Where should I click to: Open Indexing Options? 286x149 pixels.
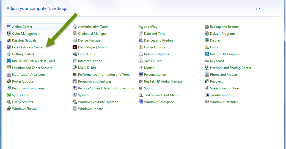pyautogui.click(x=156, y=54)
